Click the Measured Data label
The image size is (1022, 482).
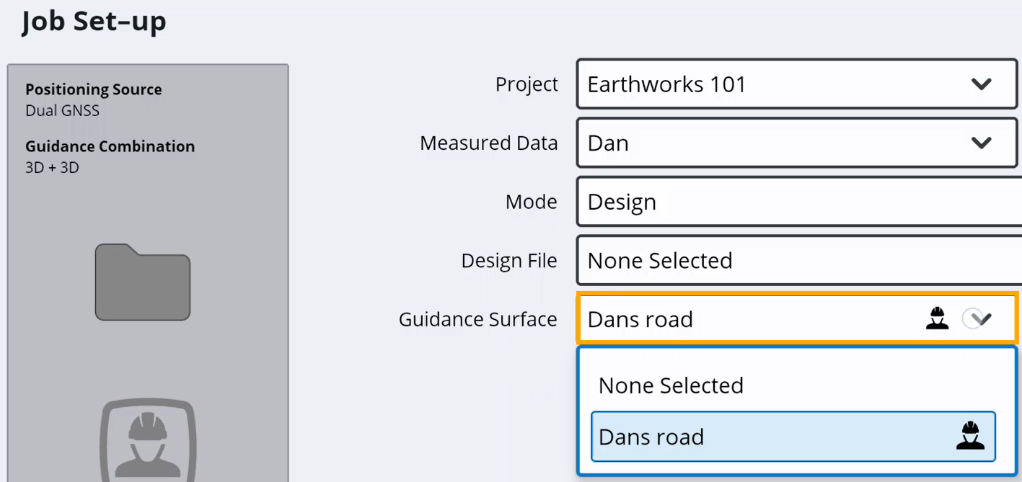[488, 143]
